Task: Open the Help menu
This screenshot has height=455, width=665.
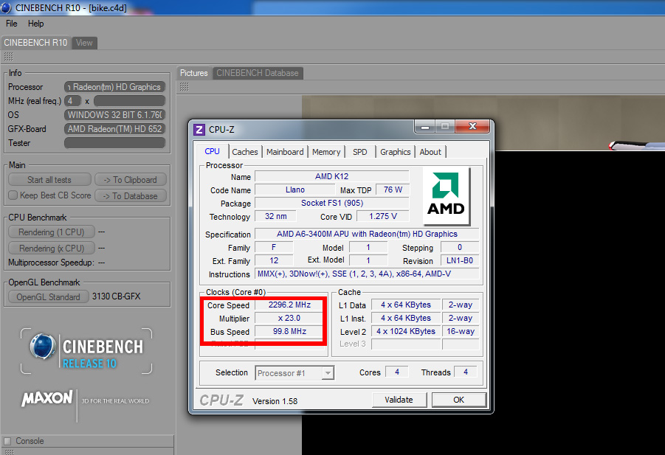Action: pos(35,24)
